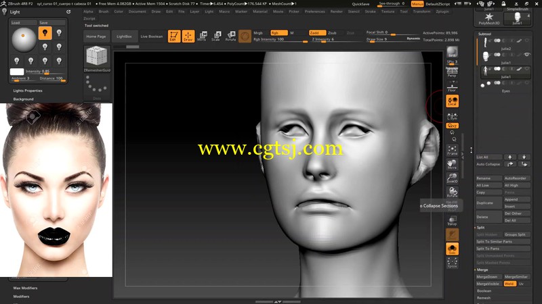The image size is (542, 304).
Task: Click the Frame icon on right shelf
Action: point(452,150)
